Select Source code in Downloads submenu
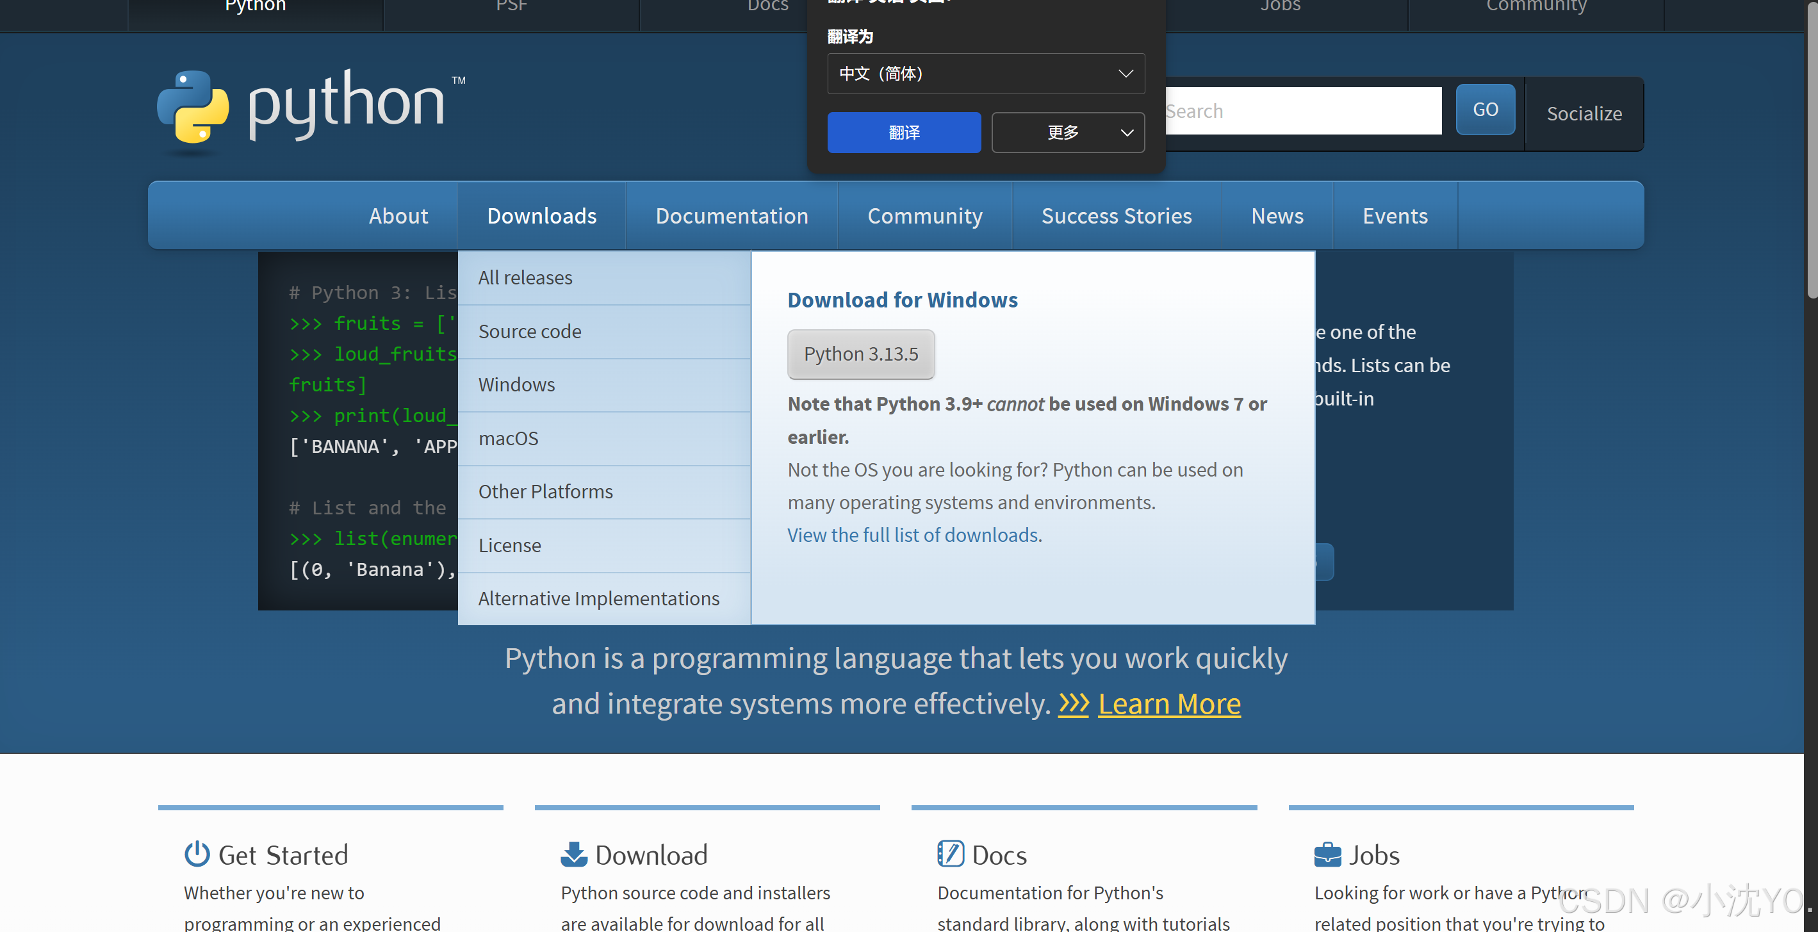The height and width of the screenshot is (932, 1818). [x=604, y=332]
